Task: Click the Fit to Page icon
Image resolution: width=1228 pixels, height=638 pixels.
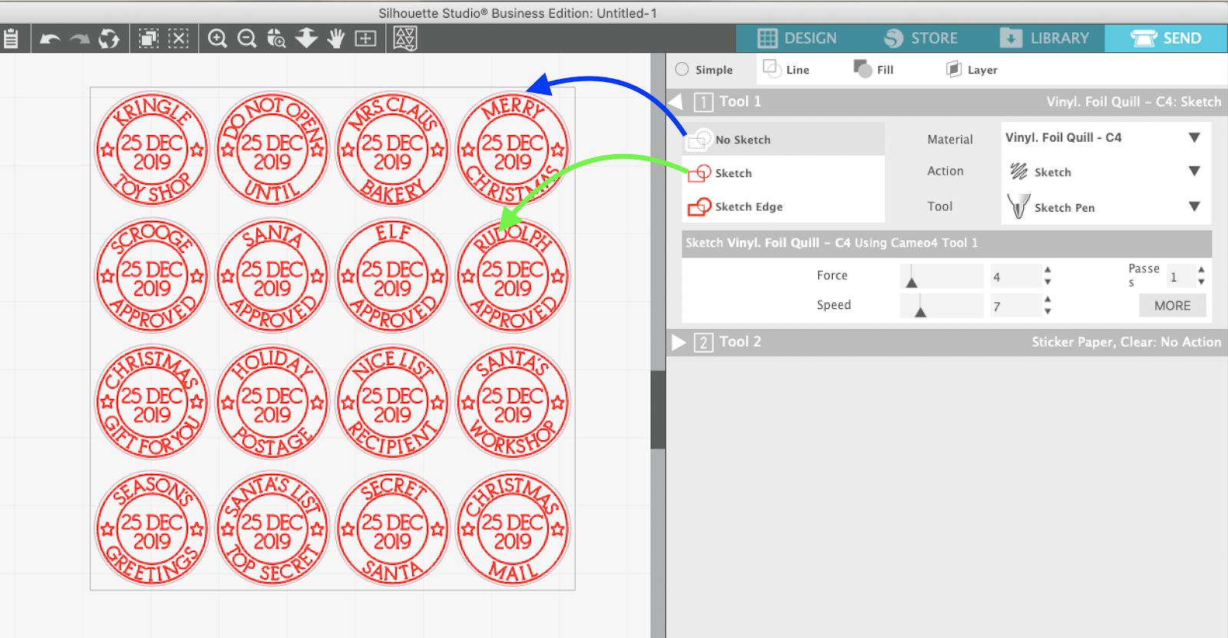Action: pyautogui.click(x=365, y=38)
